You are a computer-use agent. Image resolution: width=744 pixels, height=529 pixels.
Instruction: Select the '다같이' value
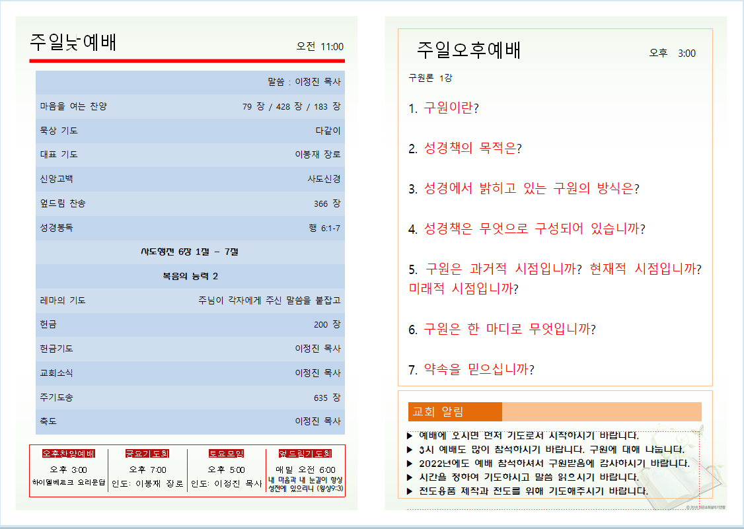328,131
